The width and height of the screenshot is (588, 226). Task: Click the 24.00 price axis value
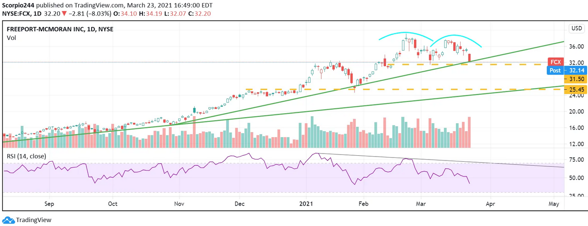tap(576, 95)
